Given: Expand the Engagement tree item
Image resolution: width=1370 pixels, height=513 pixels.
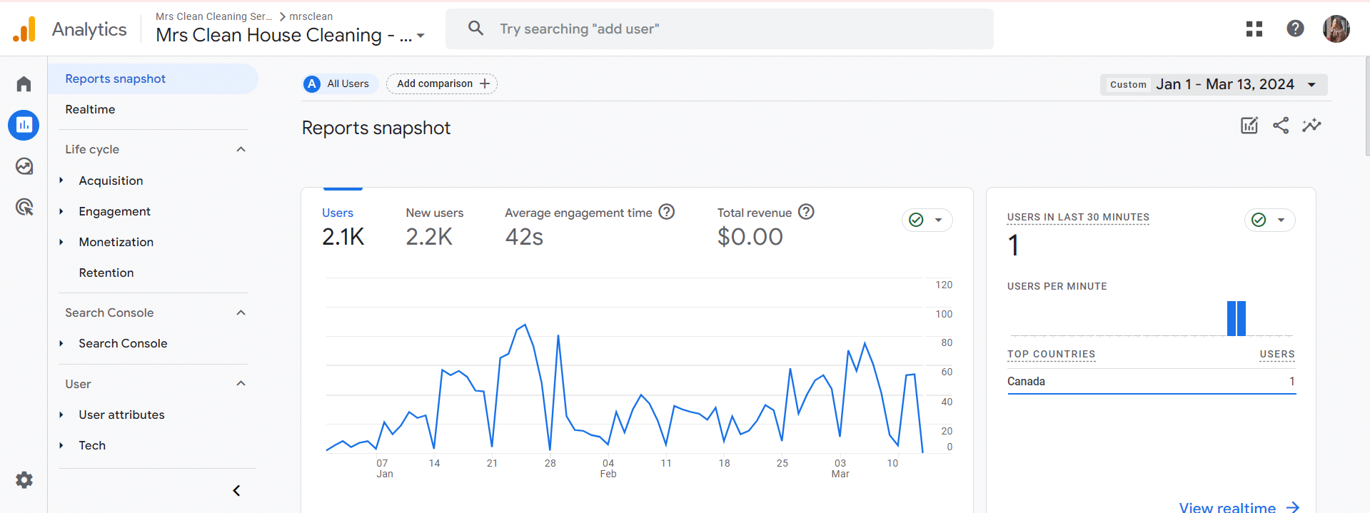Looking at the screenshot, I should point(61,211).
